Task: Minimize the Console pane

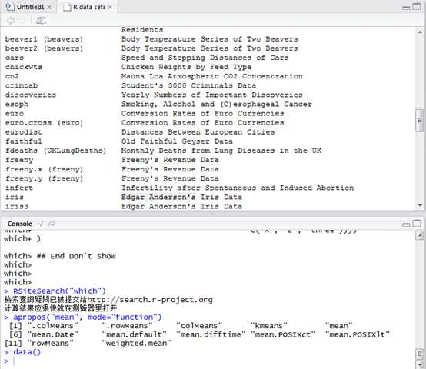Action: (x=406, y=224)
